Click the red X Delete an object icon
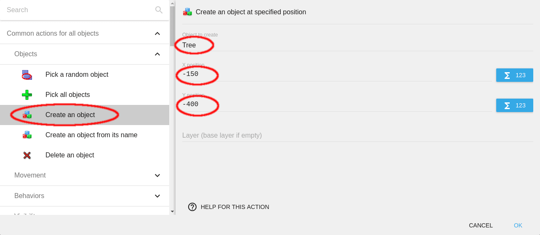 click(x=27, y=155)
